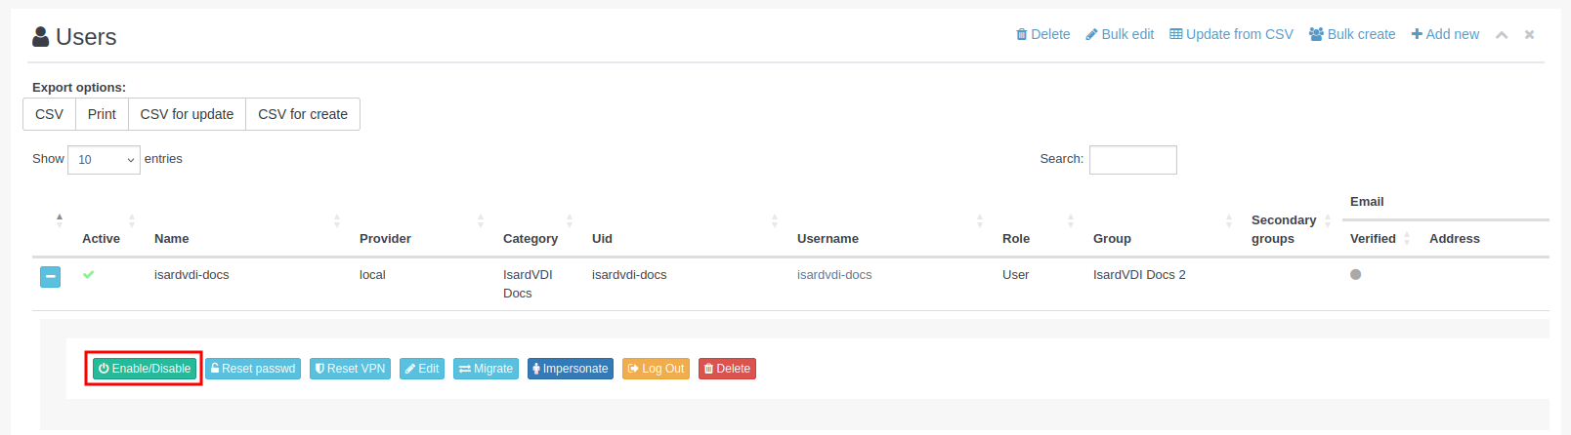Log Out the isardvdi-docs user
This screenshot has height=435, width=1571.
pyautogui.click(x=656, y=369)
